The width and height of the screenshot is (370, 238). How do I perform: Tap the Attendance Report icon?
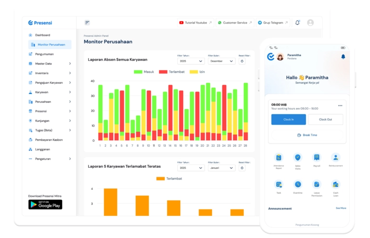pos(278,158)
